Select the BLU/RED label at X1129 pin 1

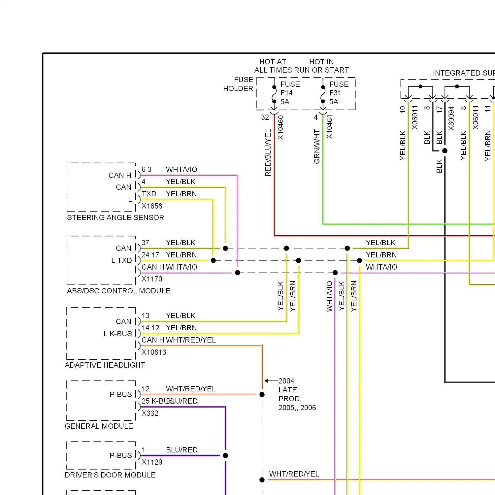[182, 450]
